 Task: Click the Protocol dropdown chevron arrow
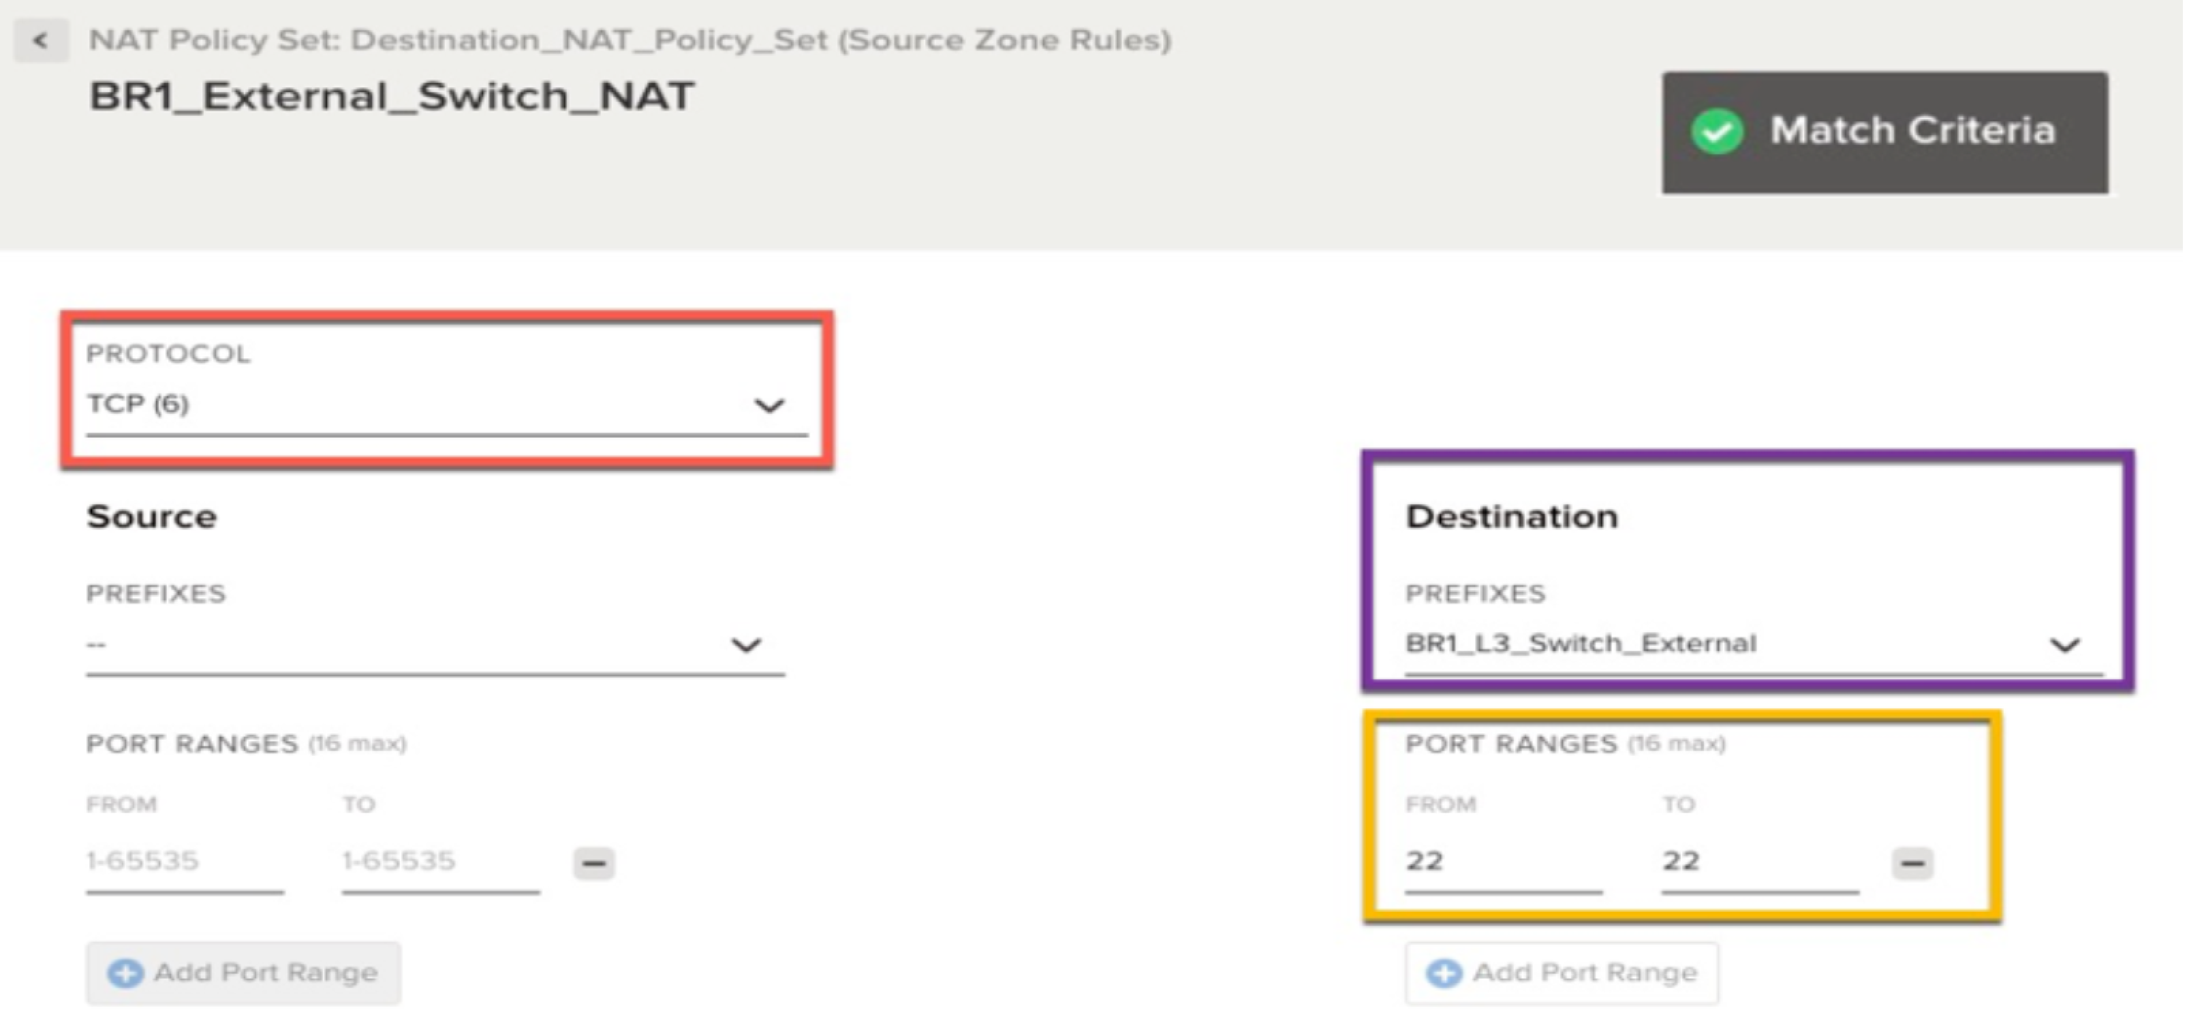click(769, 405)
